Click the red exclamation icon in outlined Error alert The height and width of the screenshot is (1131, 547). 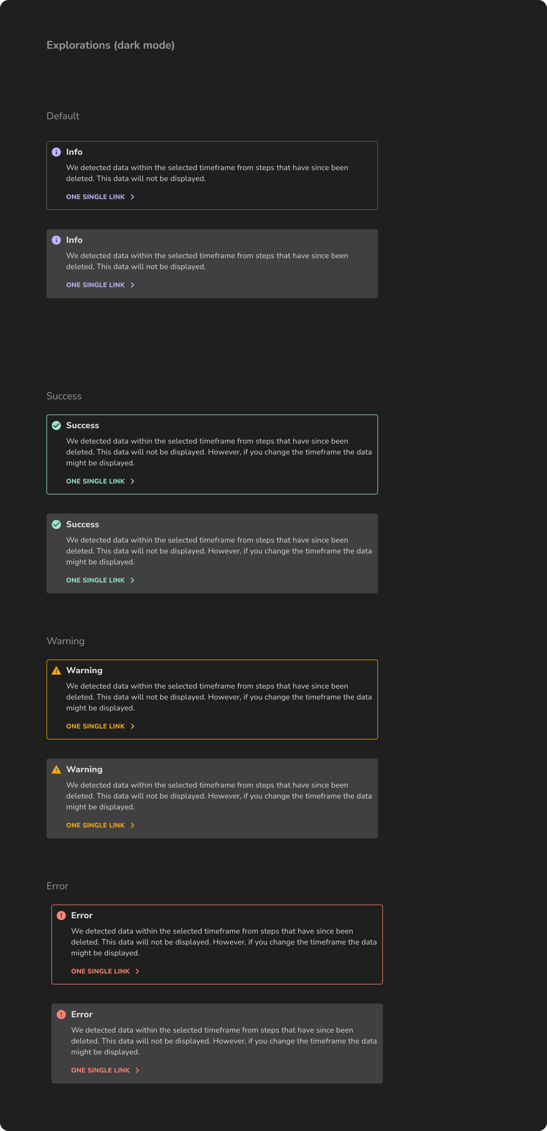[x=61, y=916]
